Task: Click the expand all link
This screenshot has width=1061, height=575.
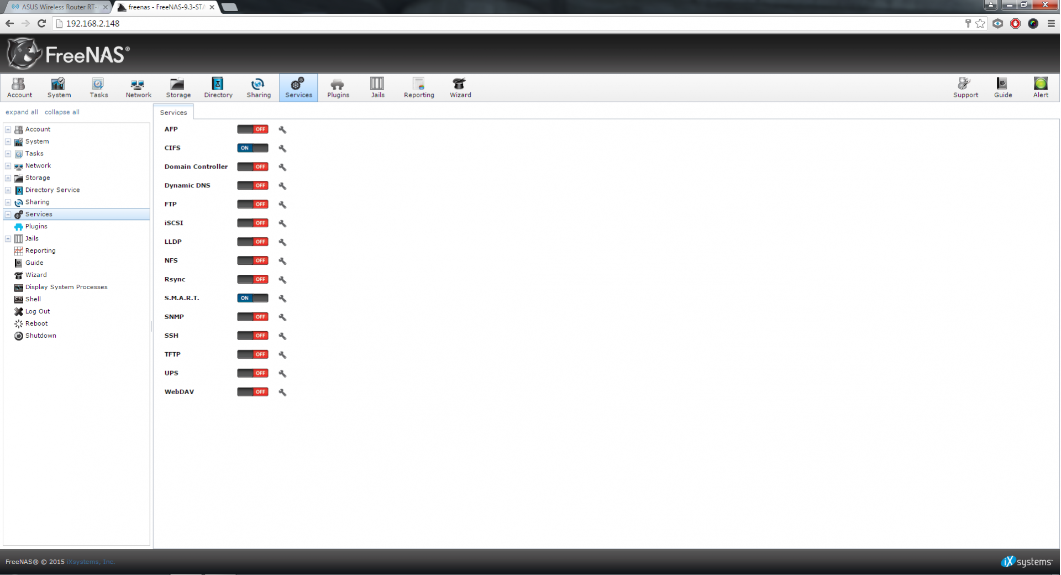Action: (x=22, y=112)
